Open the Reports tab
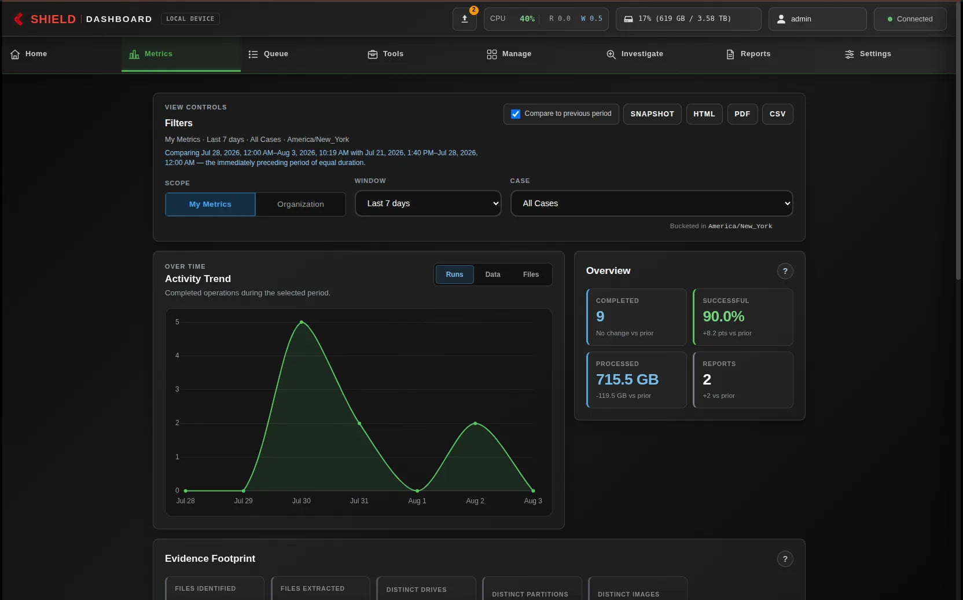Viewport: 963px width, 600px height. (x=777, y=54)
